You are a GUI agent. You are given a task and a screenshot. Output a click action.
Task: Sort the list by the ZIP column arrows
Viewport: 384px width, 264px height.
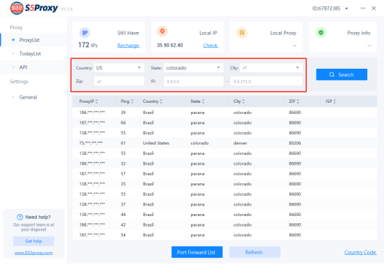click(x=298, y=101)
